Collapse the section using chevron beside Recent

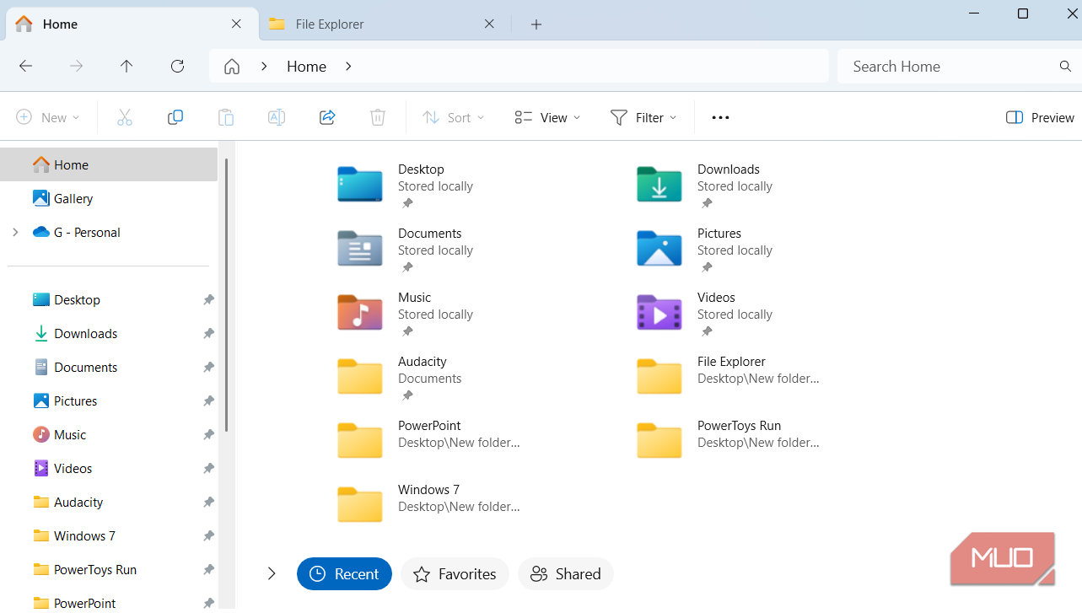pyautogui.click(x=272, y=574)
